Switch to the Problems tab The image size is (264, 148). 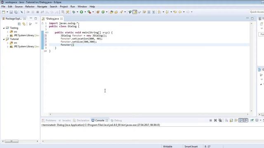pyautogui.click(x=49, y=120)
